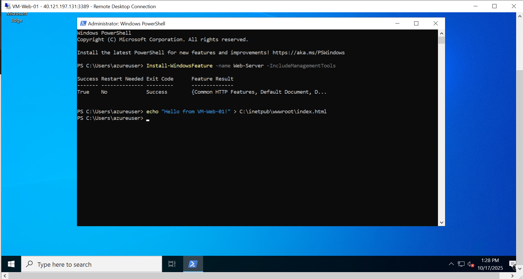Show hidden system tray icons

451,264
